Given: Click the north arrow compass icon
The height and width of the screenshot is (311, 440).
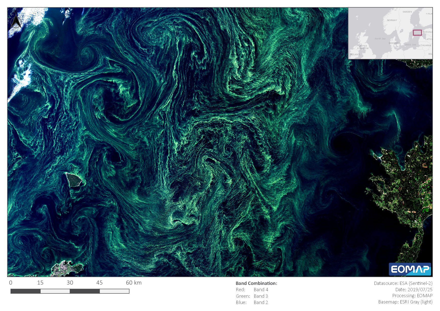Looking at the screenshot, I should point(16,22).
